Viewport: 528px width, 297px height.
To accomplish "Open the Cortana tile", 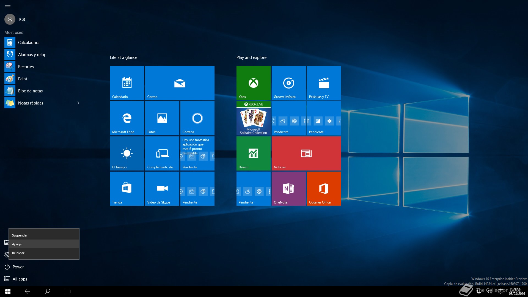I will 197,118.
